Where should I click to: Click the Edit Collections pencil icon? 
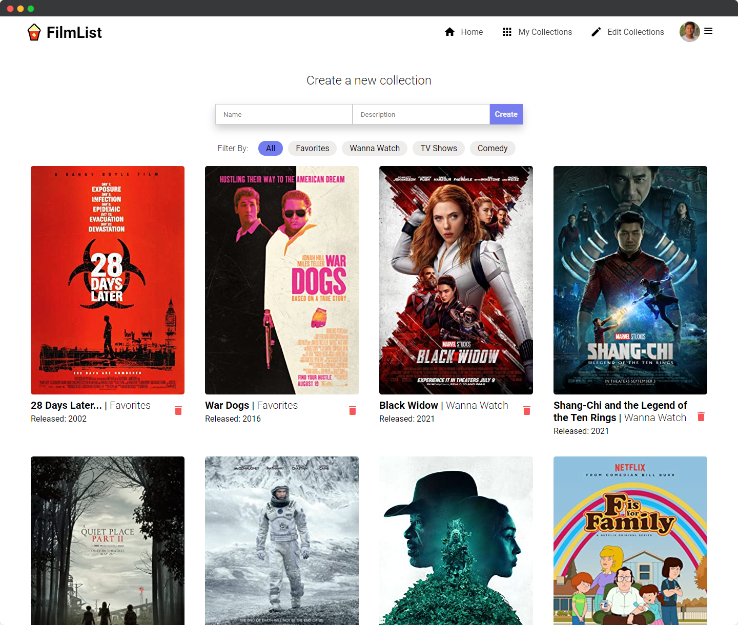(596, 32)
